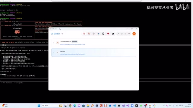The width and height of the screenshot is (193, 108).
Task: Close the CC Switch window
Action: pyautogui.click(x=137, y=29)
